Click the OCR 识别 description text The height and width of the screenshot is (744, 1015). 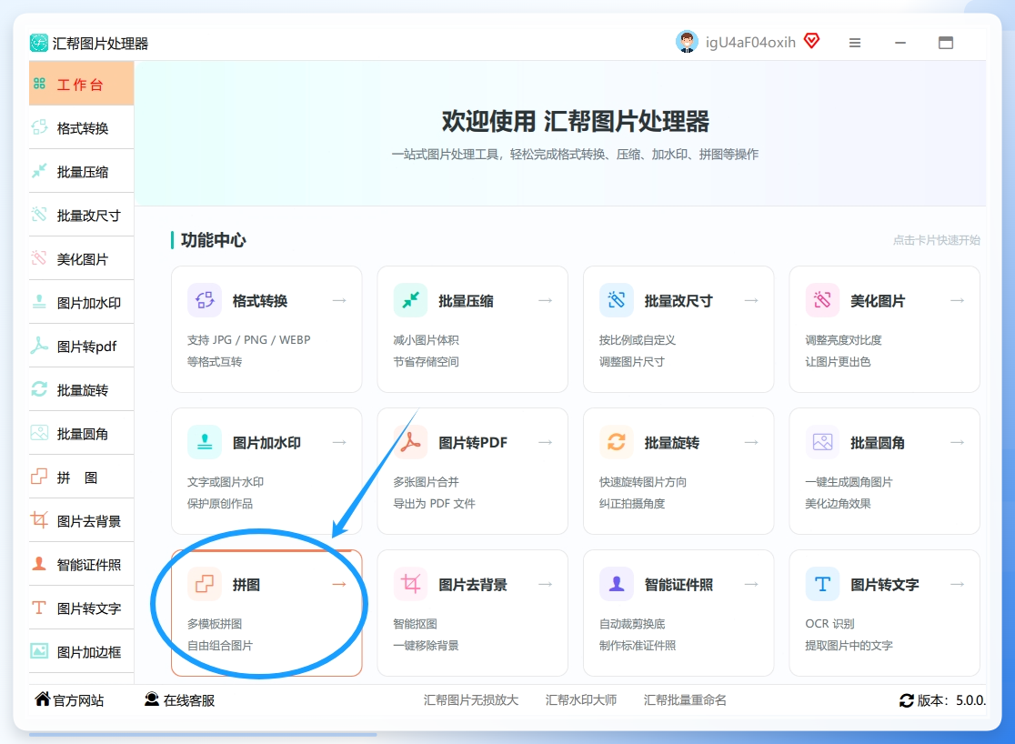coord(829,624)
